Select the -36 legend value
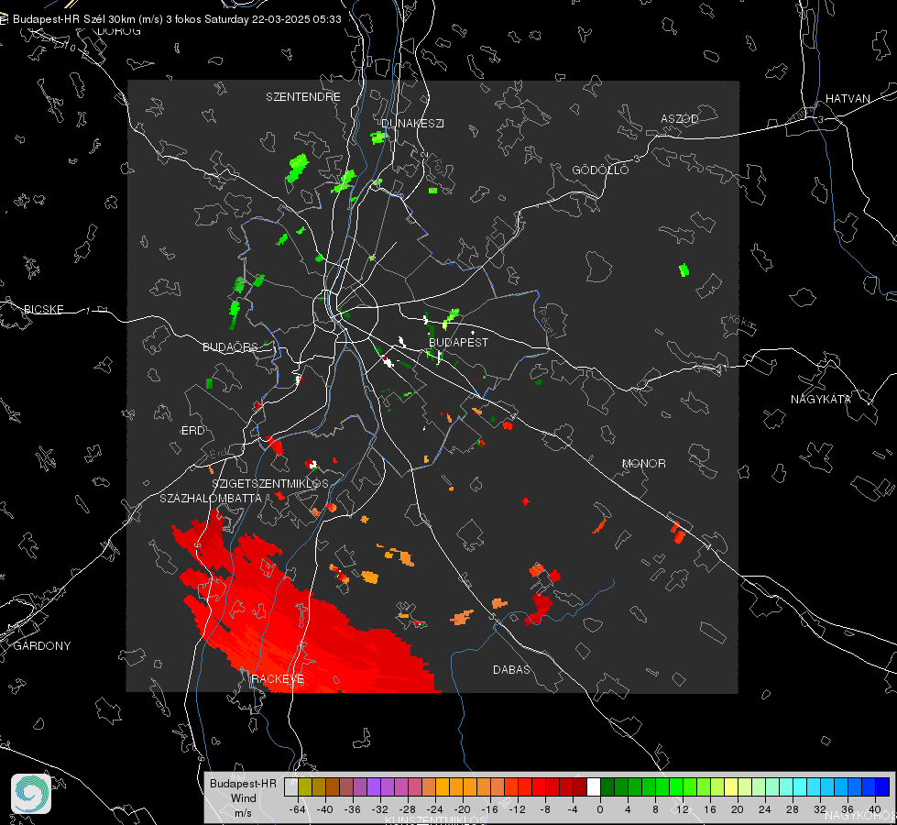Screen dimensions: 897x825 pyautogui.click(x=353, y=809)
